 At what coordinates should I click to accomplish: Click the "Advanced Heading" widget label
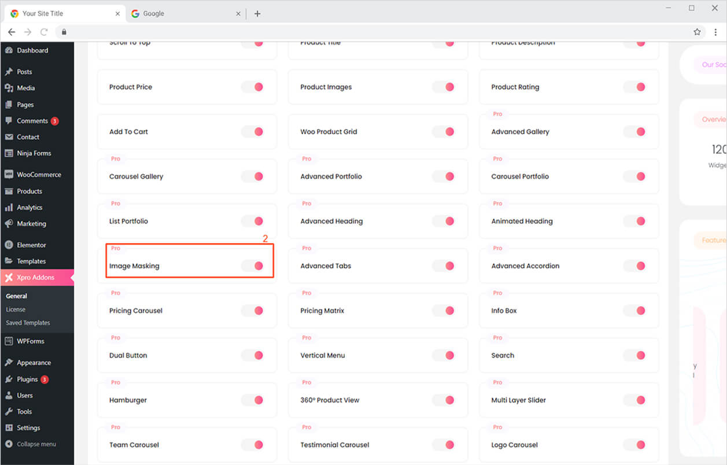331,221
